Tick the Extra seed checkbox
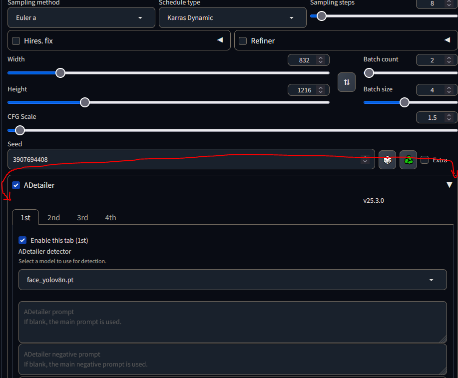The width and height of the screenshot is (458, 378). click(425, 160)
